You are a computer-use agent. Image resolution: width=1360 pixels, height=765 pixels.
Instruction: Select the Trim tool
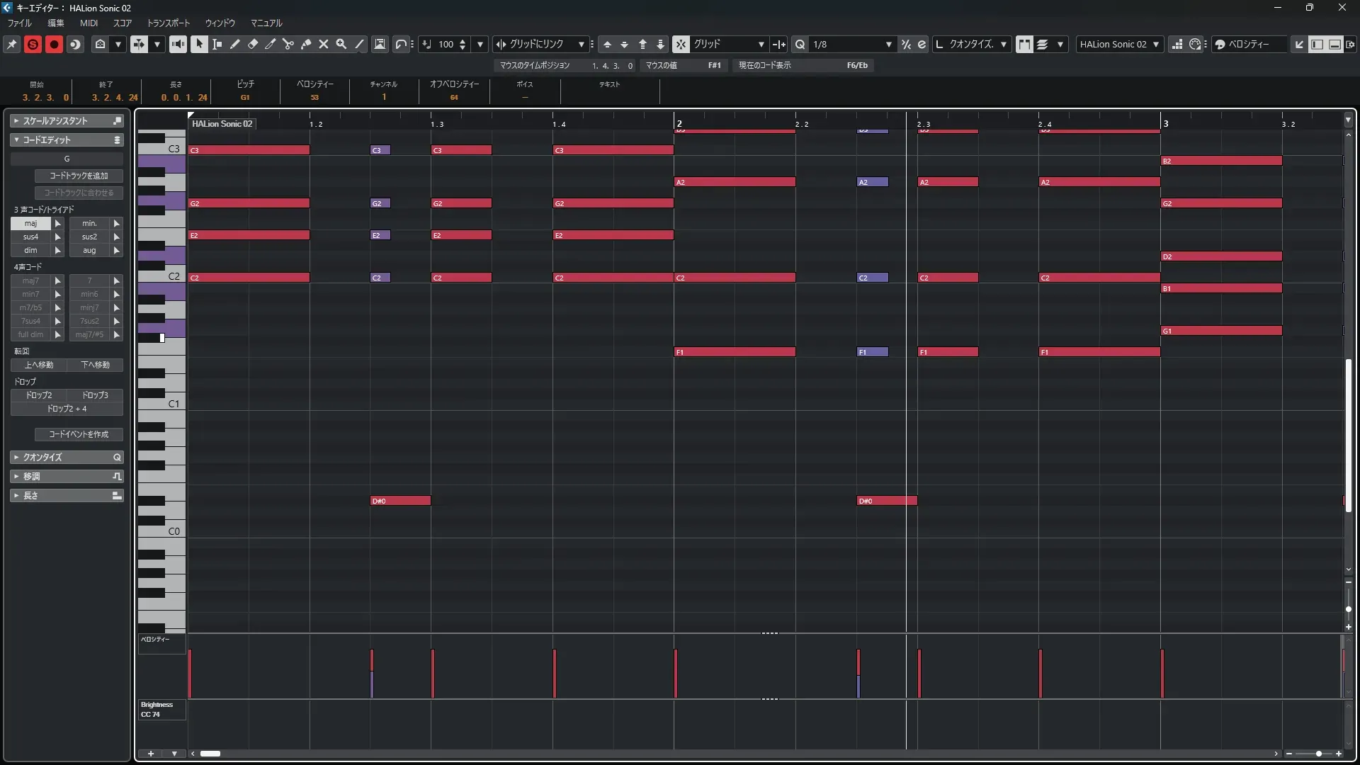pos(271,44)
